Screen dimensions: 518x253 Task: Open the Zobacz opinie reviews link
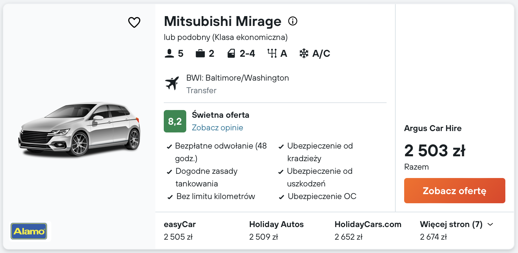pos(217,128)
